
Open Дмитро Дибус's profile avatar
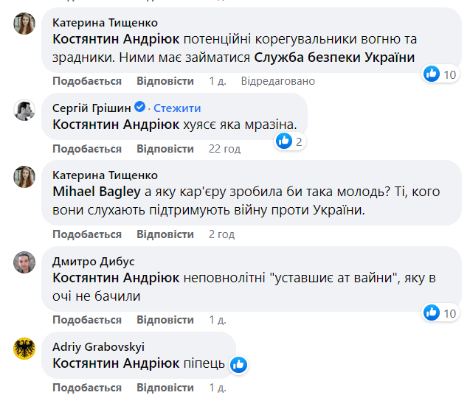tap(24, 263)
